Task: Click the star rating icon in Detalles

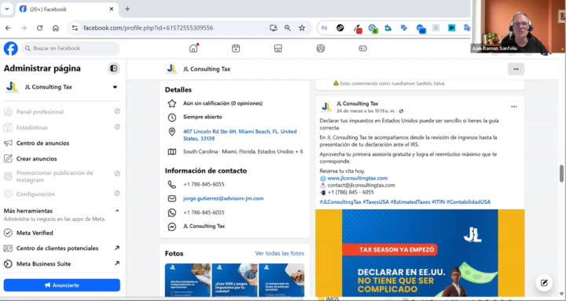Action: [172, 103]
